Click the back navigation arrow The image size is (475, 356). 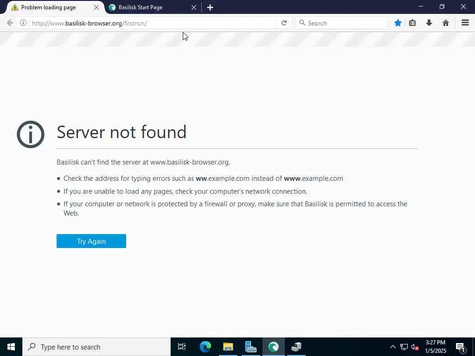click(x=10, y=23)
